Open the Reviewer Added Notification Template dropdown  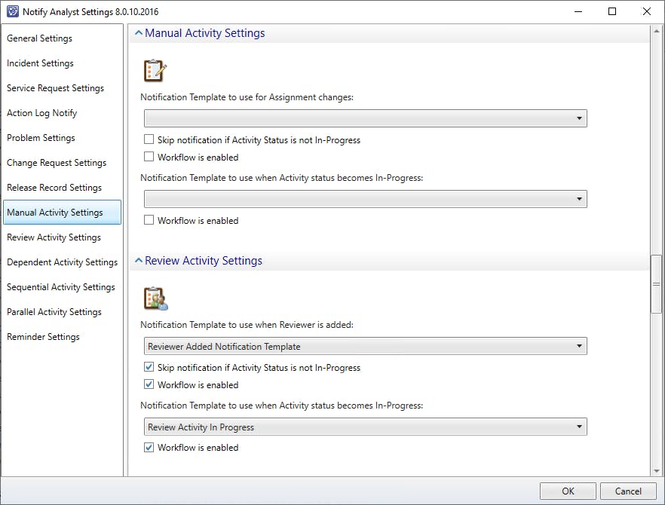pos(365,347)
